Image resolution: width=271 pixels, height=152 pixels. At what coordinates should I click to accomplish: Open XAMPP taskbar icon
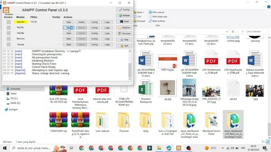(x=179, y=148)
